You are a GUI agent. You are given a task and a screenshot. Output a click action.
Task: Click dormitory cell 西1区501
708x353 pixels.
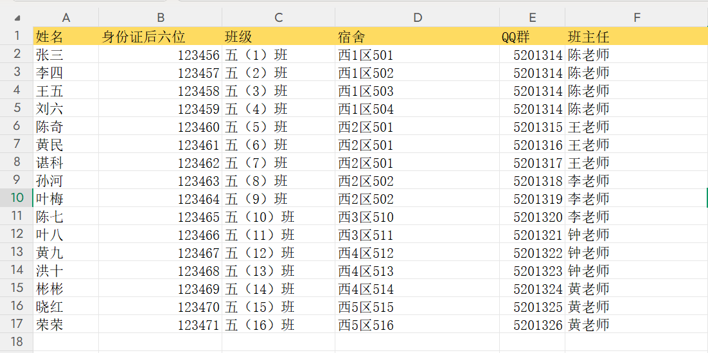click(417, 54)
